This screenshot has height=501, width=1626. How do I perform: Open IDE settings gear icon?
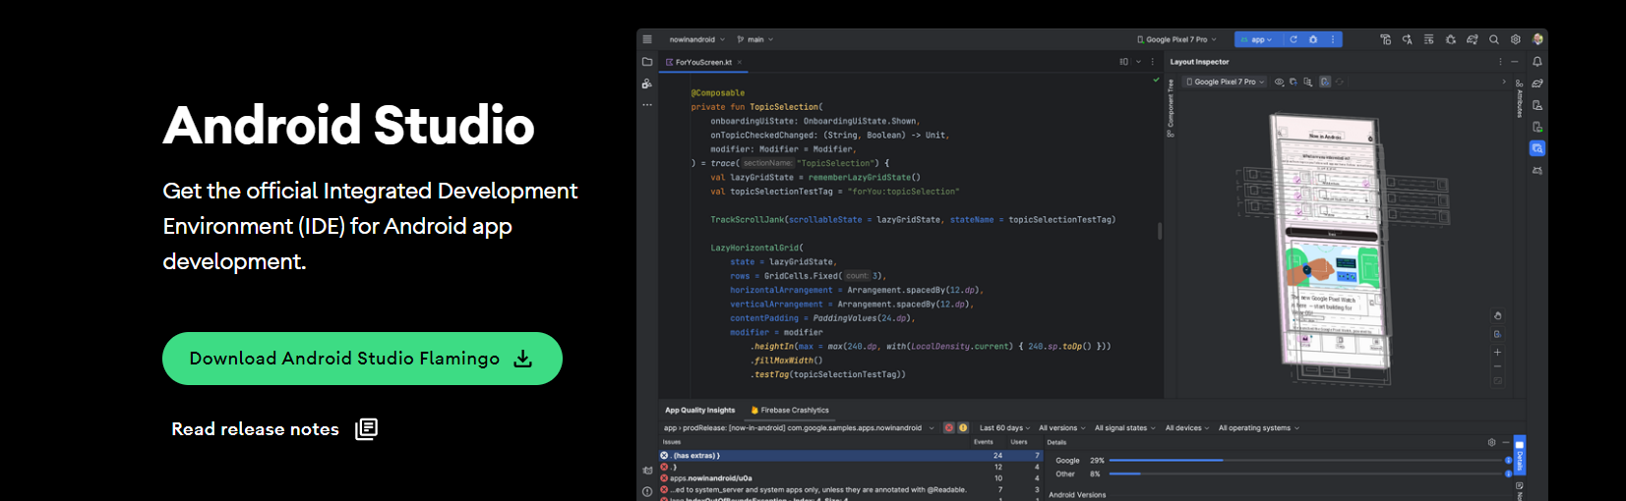[1516, 39]
